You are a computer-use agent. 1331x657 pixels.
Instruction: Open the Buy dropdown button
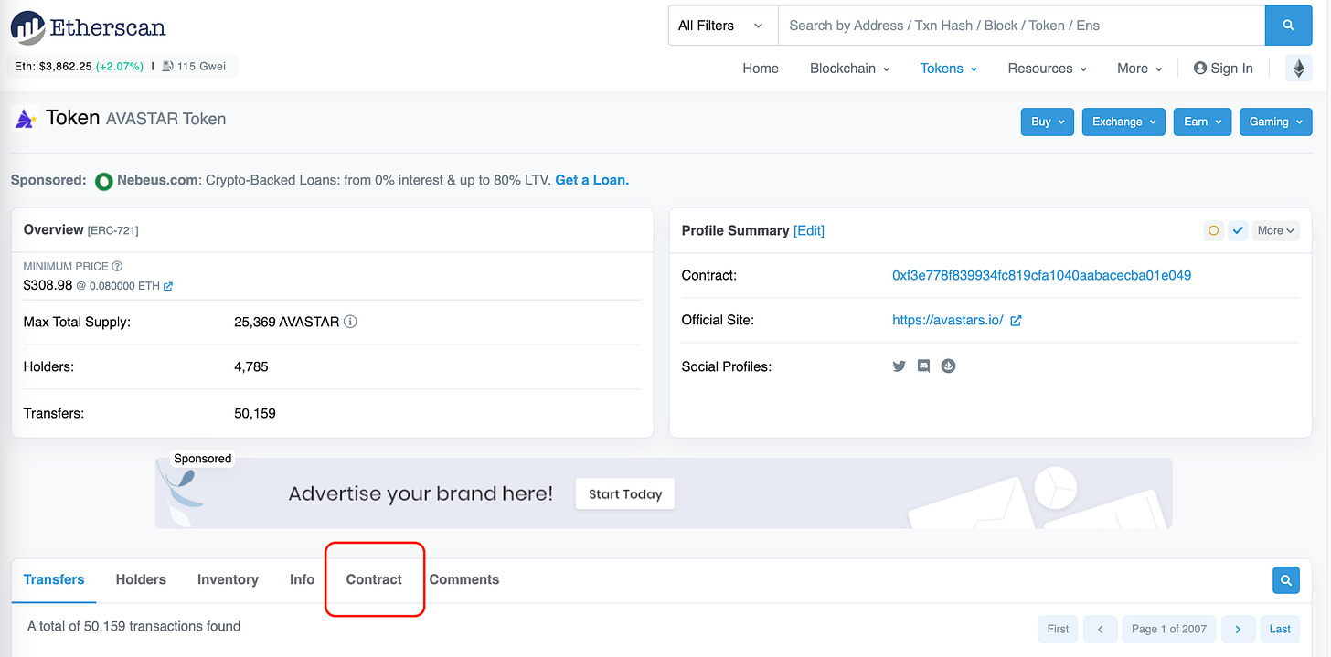click(1048, 122)
